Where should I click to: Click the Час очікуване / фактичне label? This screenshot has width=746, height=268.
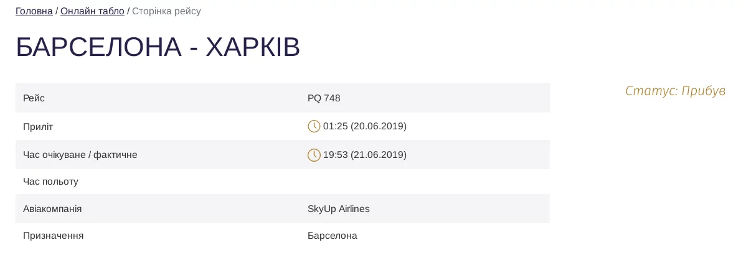click(x=80, y=155)
